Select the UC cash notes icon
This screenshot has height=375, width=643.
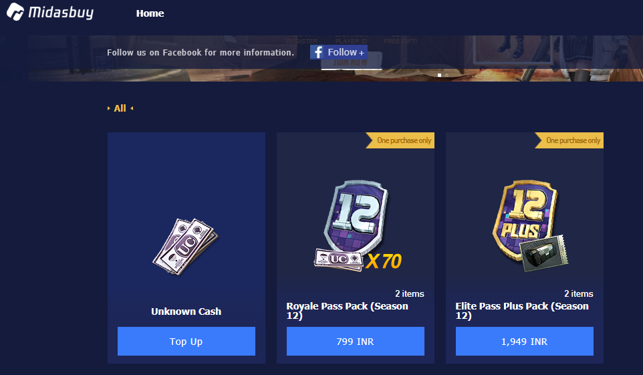pyautogui.click(x=185, y=246)
